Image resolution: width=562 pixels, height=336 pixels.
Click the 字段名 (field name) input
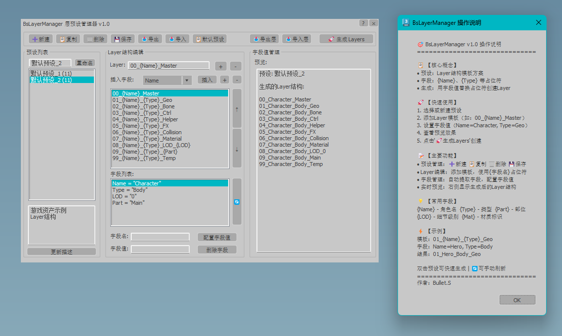[x=160, y=237]
